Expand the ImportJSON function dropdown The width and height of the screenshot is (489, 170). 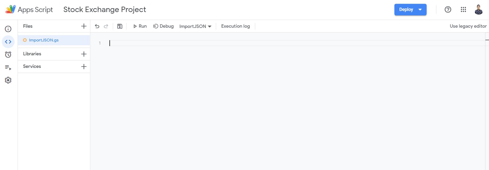(195, 26)
